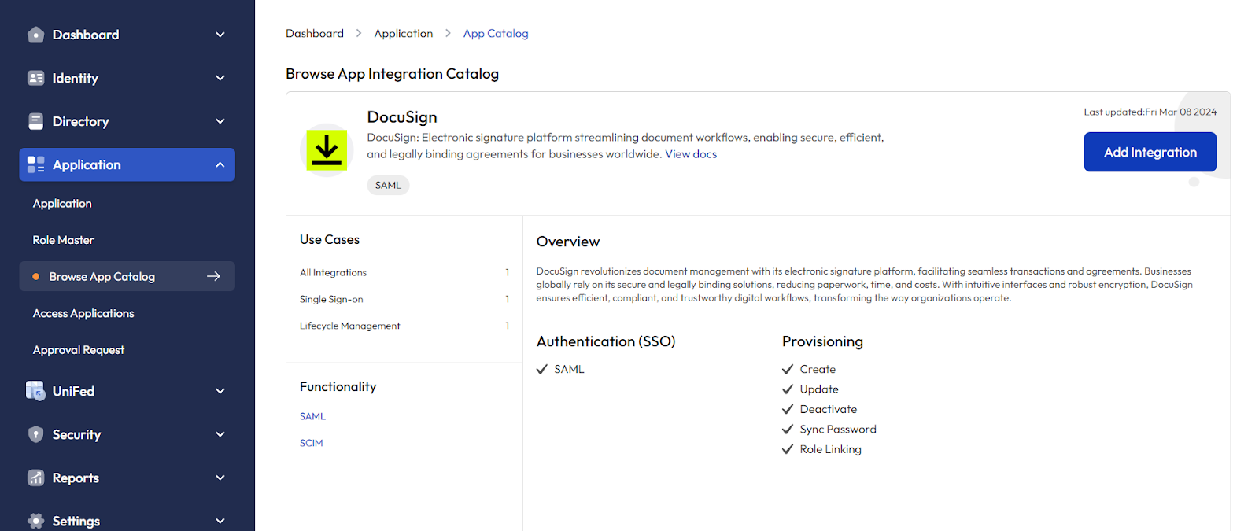Image resolution: width=1259 pixels, height=531 pixels.
Task: Click the Application grid icon in sidebar
Action: click(x=35, y=164)
